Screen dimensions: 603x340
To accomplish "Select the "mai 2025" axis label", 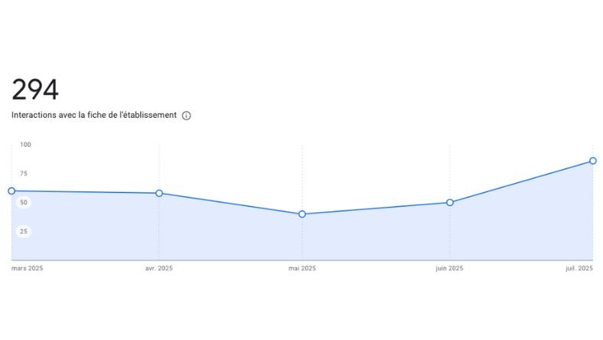I will pos(302,269).
